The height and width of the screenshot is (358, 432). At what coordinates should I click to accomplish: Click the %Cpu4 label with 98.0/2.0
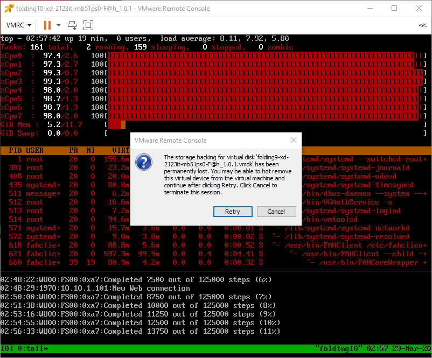(39, 90)
